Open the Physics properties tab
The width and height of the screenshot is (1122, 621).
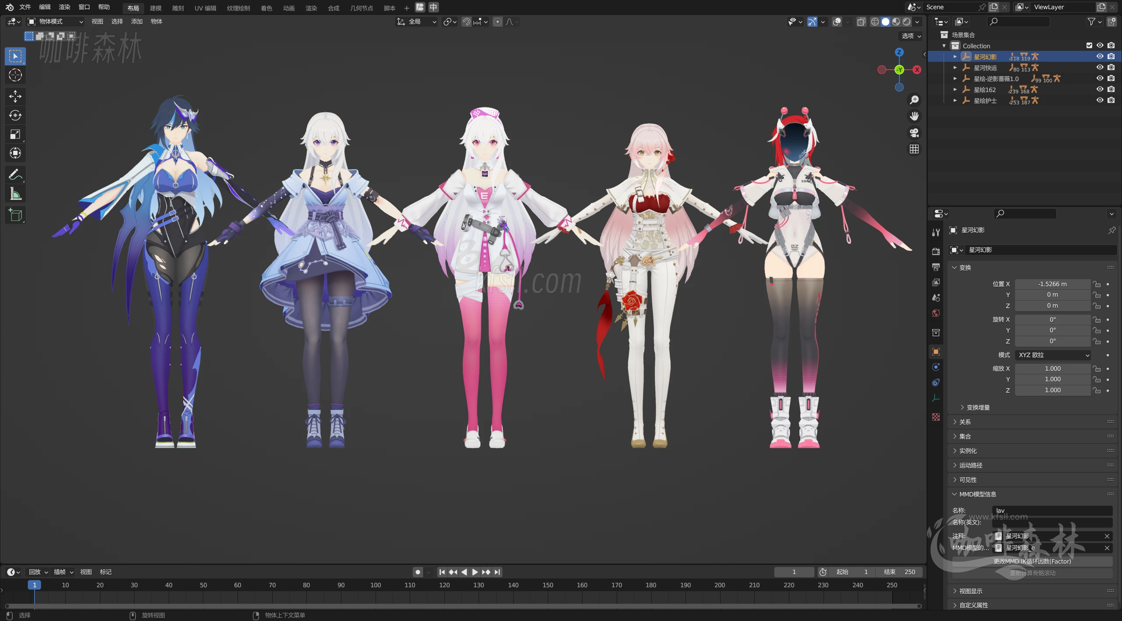point(936,367)
